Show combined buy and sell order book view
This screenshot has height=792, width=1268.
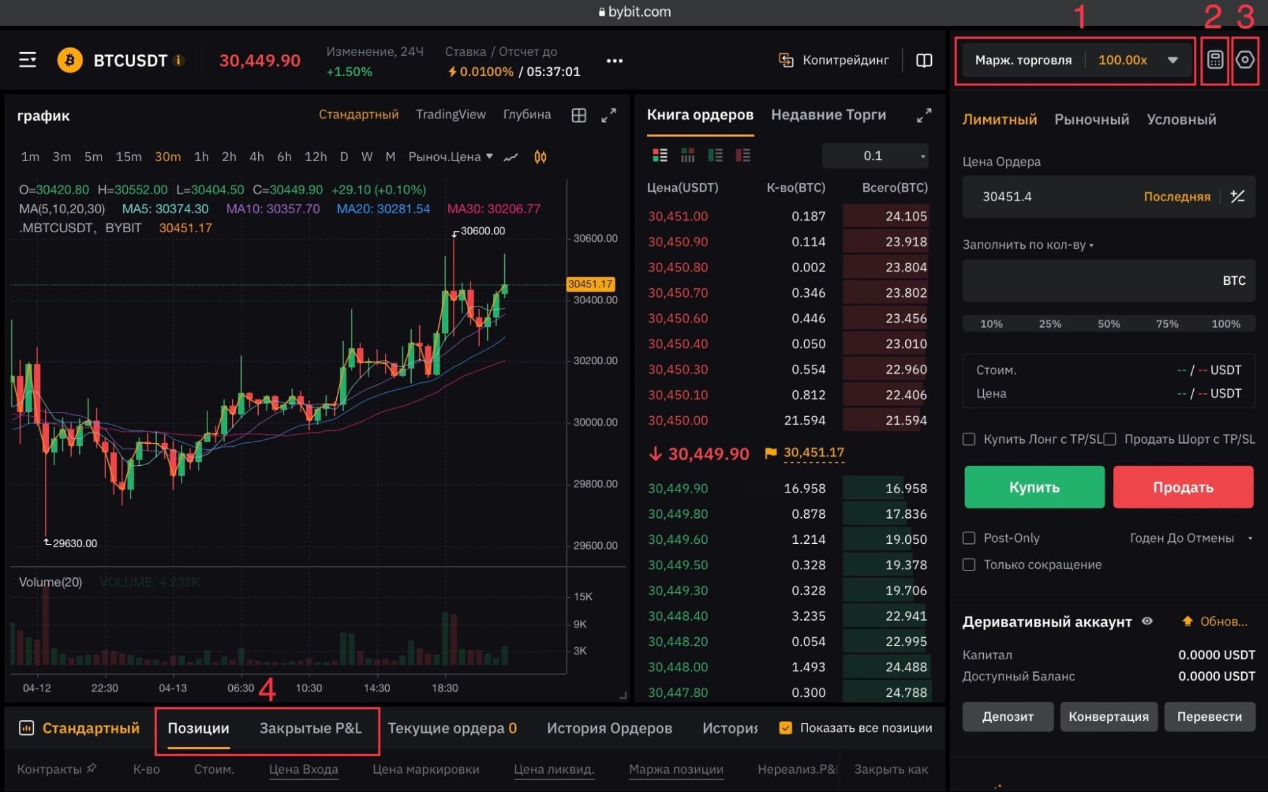[x=660, y=155]
